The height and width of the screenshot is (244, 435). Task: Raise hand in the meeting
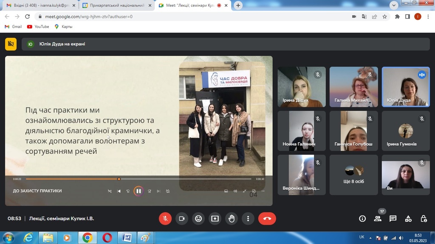[x=232, y=219]
